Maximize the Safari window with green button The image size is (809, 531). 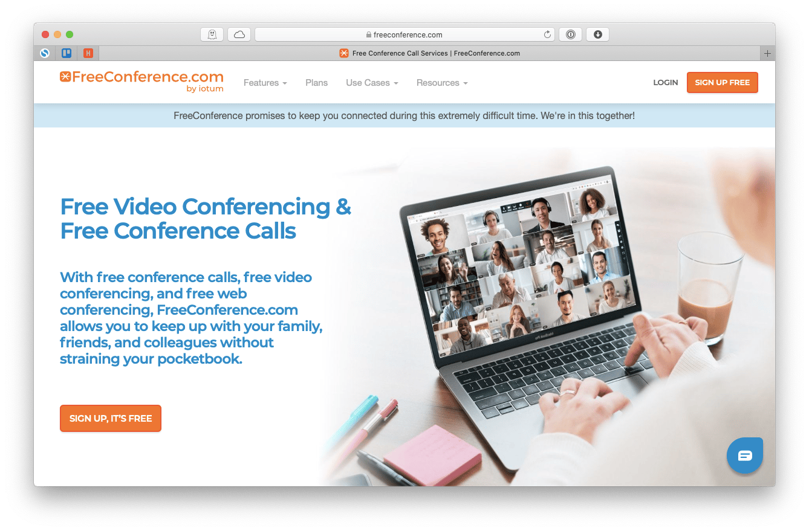[x=70, y=34]
